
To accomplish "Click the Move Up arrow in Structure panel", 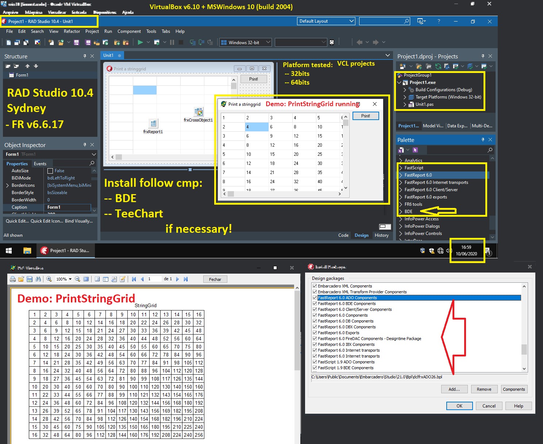I will (x=27, y=66).
